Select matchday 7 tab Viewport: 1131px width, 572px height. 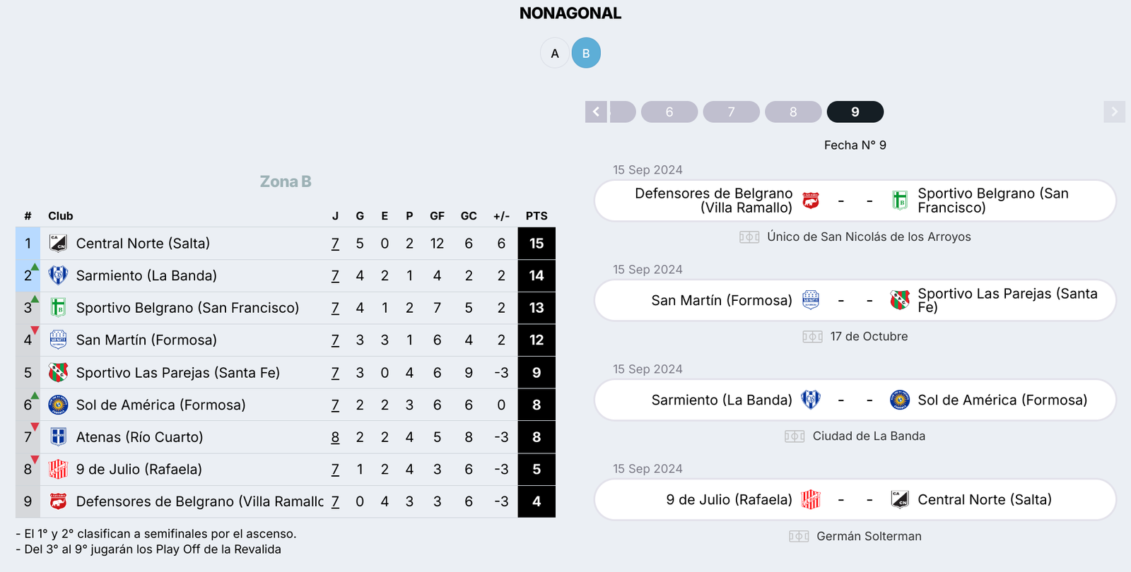[x=731, y=112]
